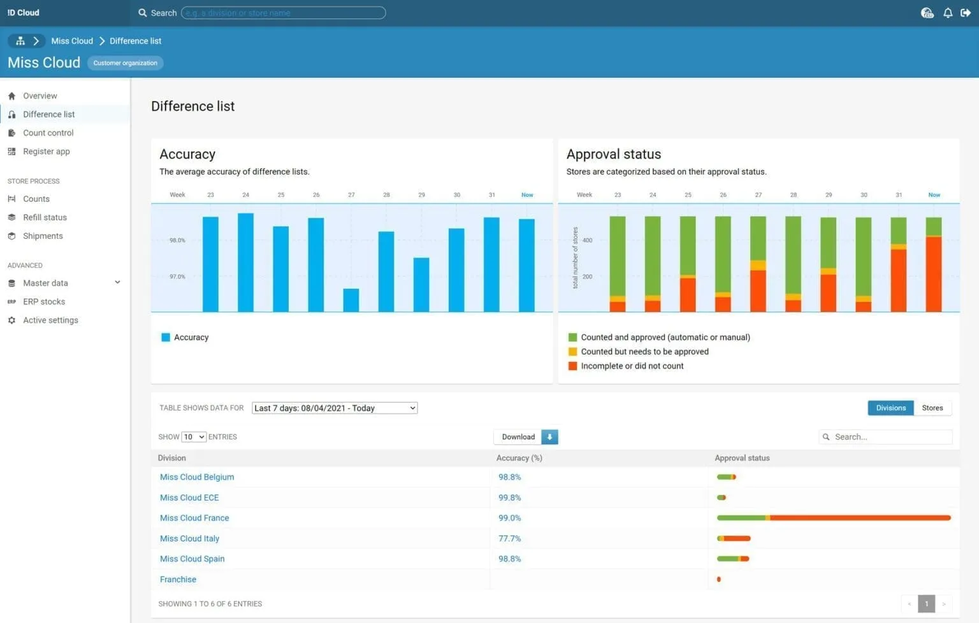Click the notification bell icon

948,13
